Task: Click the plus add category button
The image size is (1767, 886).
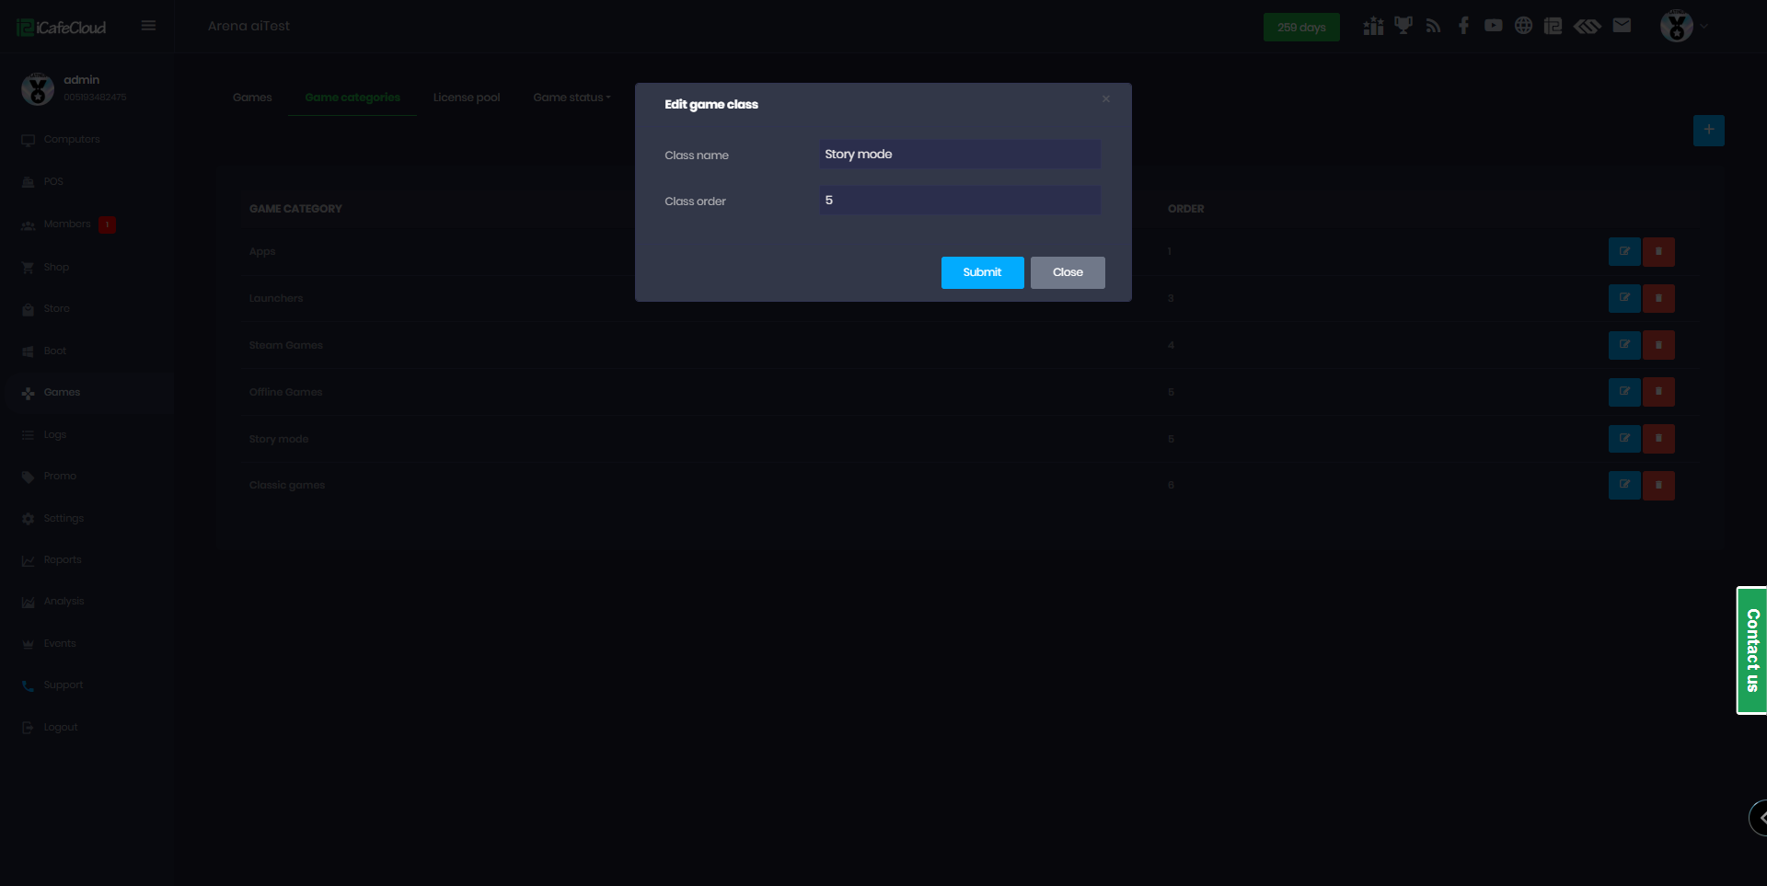Action: point(1709,131)
